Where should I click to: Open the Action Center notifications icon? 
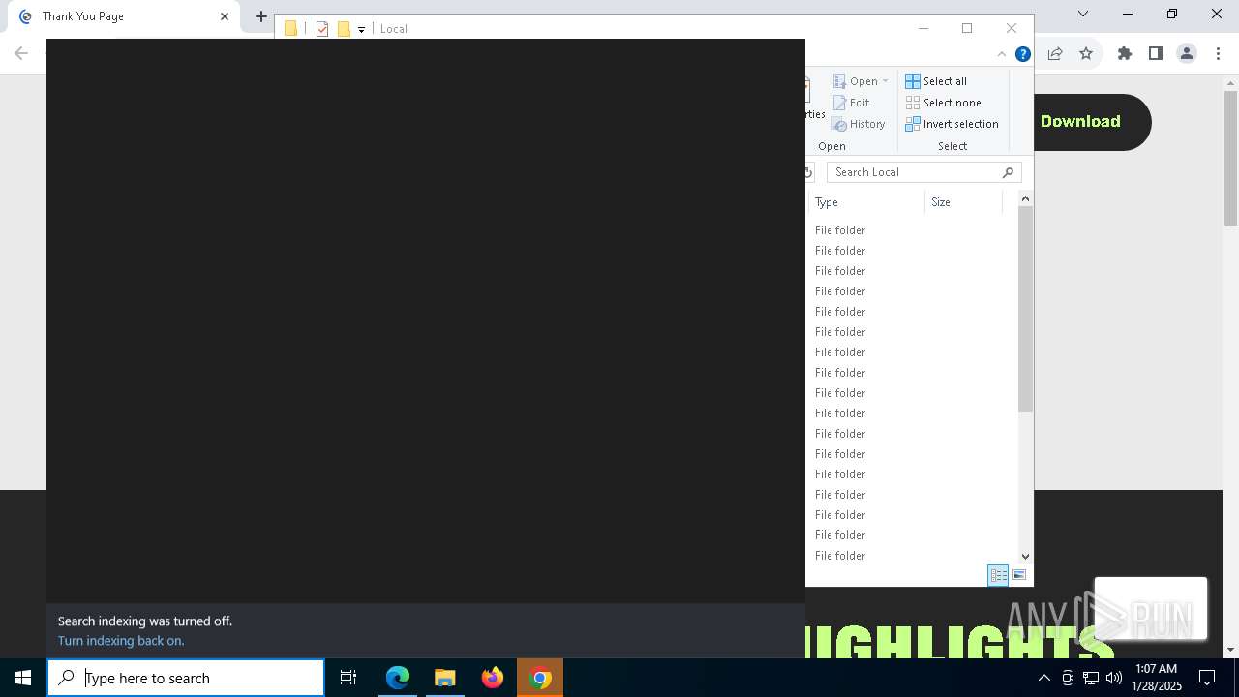[x=1207, y=678]
